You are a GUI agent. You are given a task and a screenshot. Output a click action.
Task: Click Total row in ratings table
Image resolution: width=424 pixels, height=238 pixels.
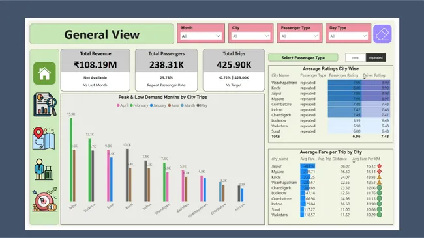tap(331, 137)
